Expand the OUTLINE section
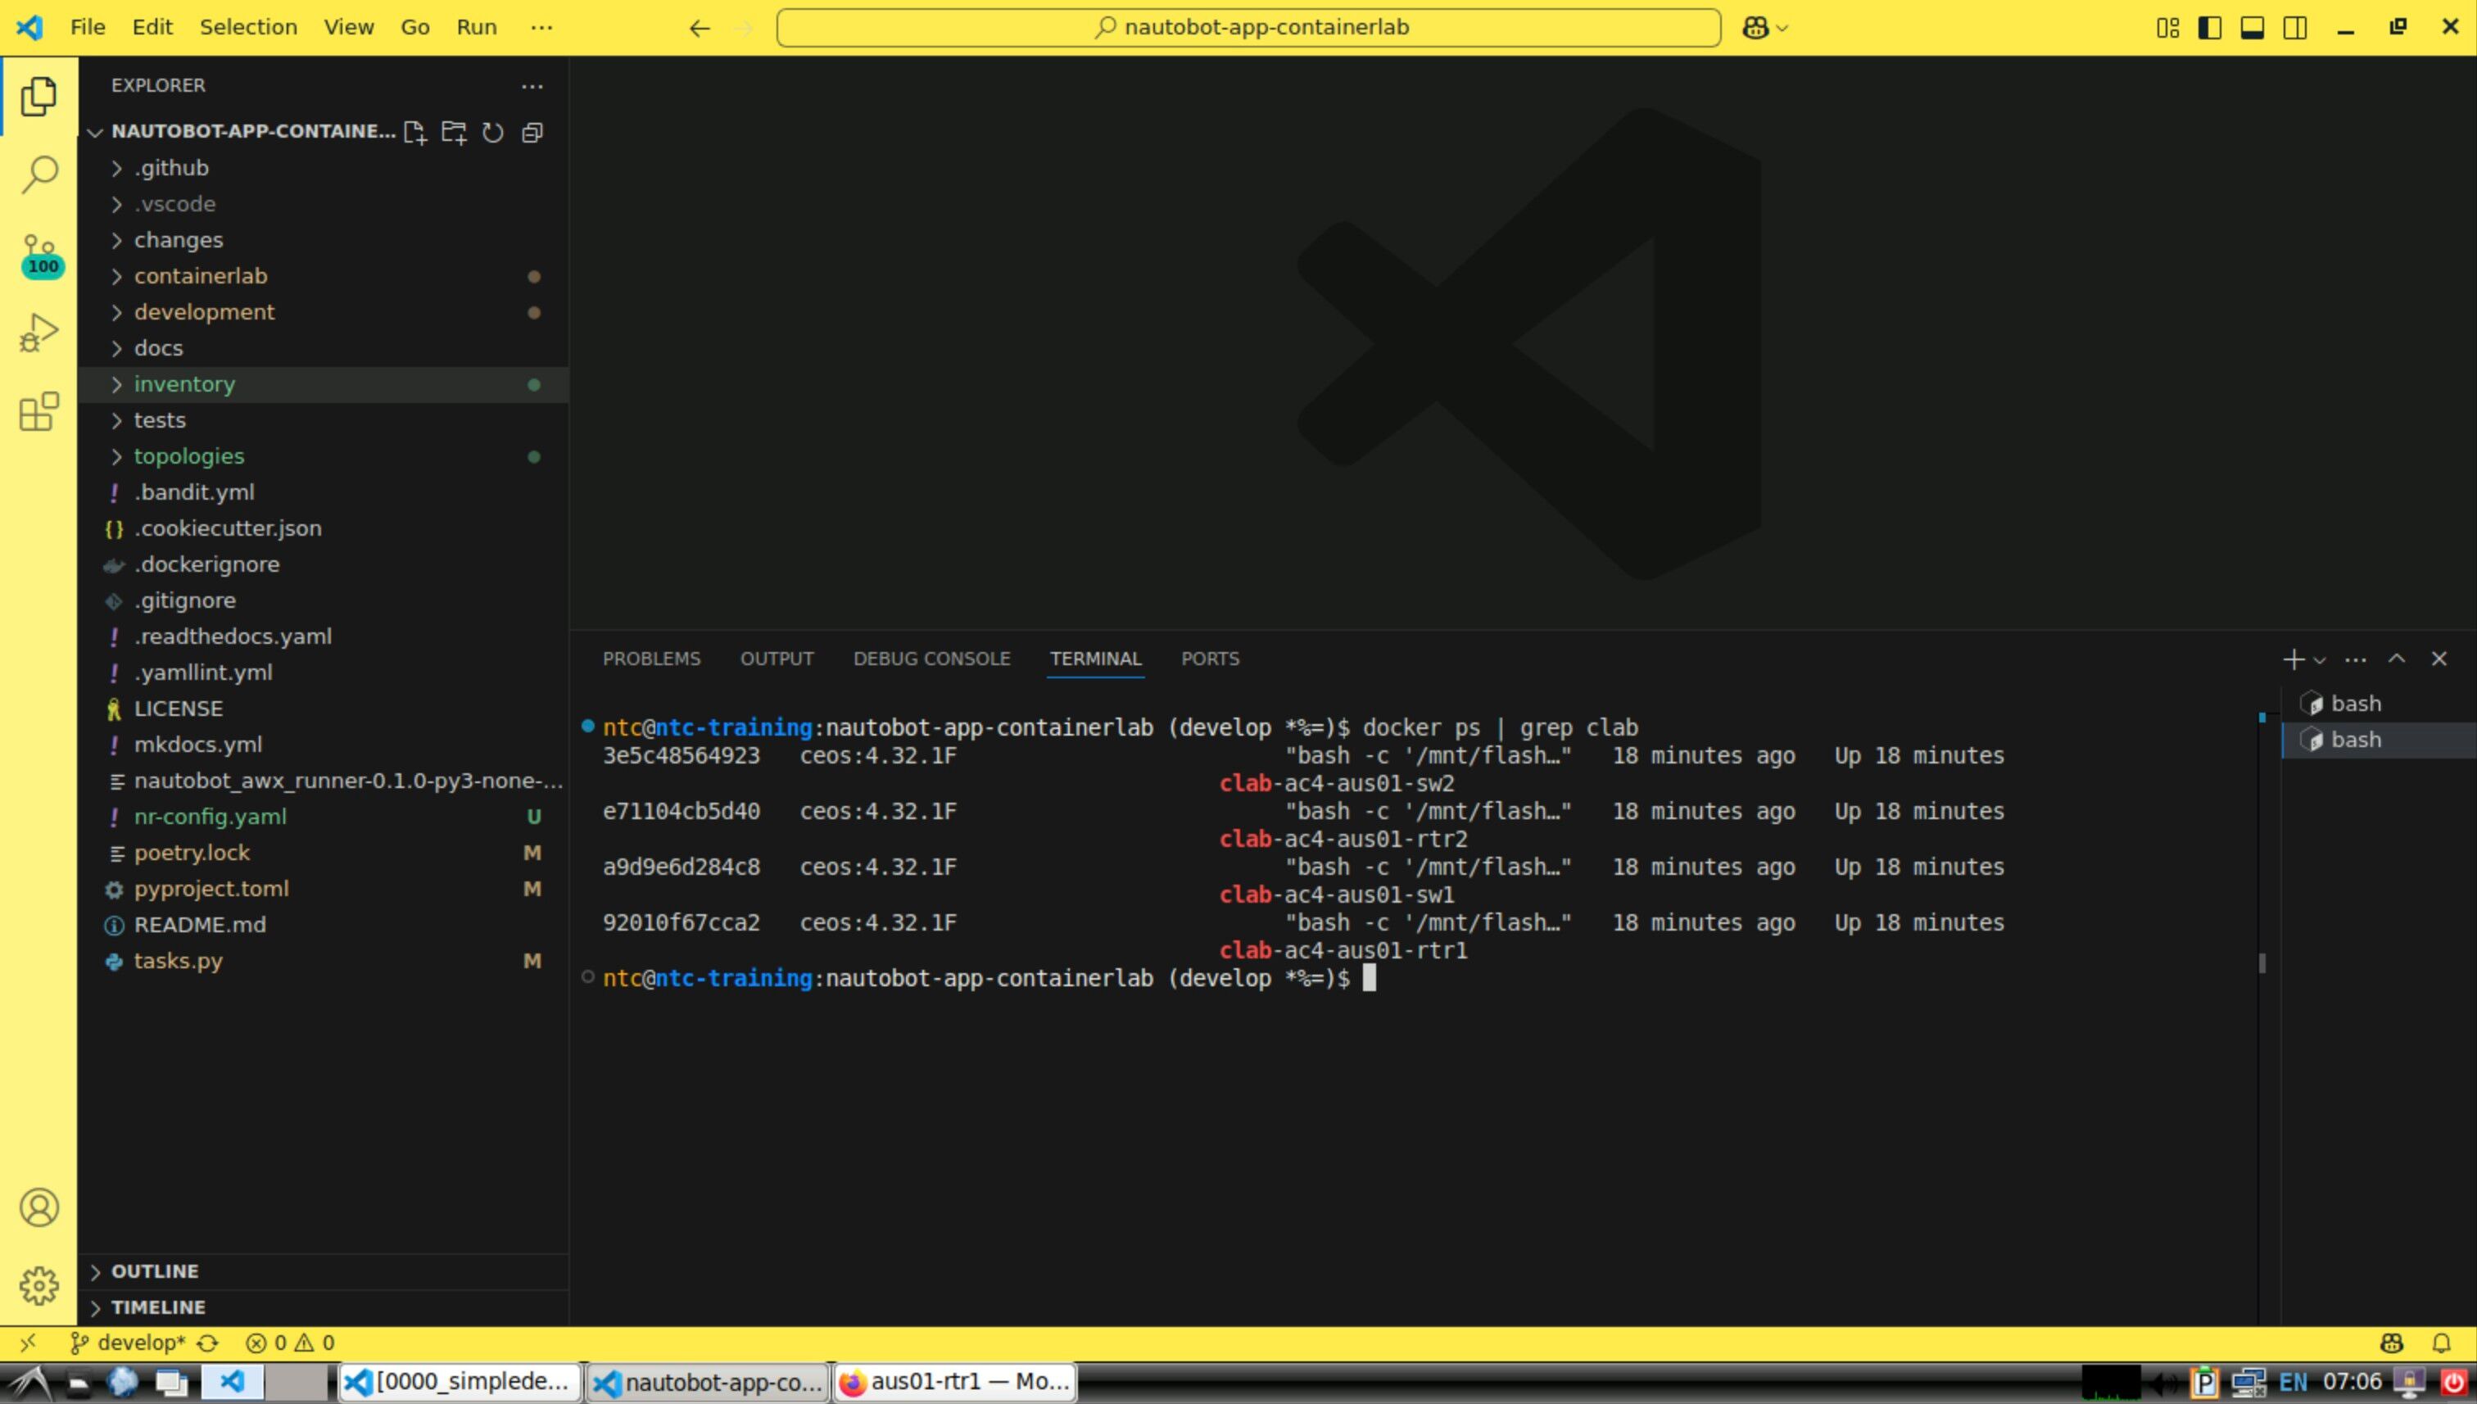This screenshot has width=2477, height=1404. [154, 1271]
